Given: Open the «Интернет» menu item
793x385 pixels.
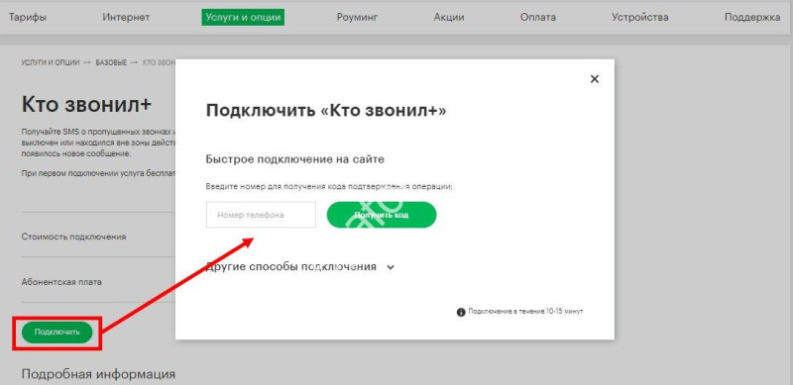Looking at the screenshot, I should pyautogui.click(x=126, y=17).
